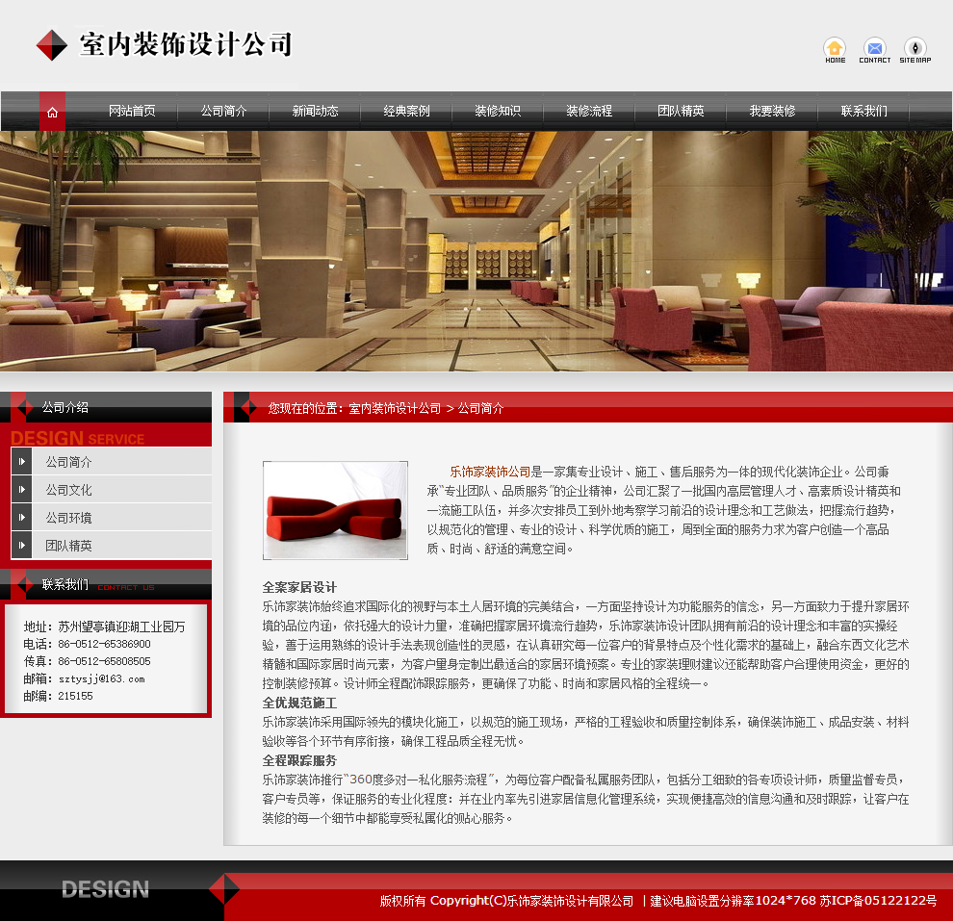Click the arrow icon beside 公司简介 in sidebar
Image resolution: width=953 pixels, height=921 pixels.
tap(21, 460)
